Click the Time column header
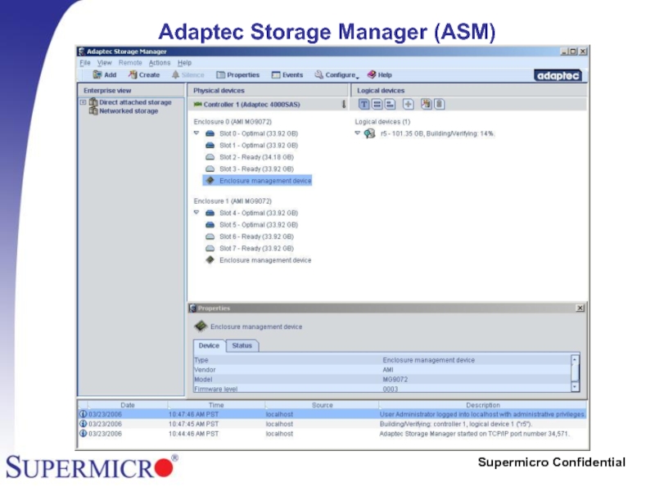 click(x=216, y=405)
